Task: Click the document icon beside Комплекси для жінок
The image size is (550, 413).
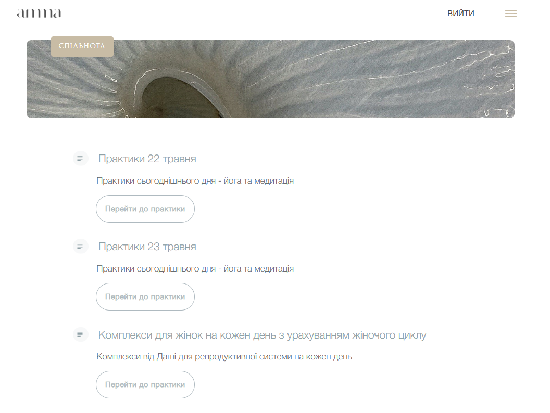Action: [80, 334]
